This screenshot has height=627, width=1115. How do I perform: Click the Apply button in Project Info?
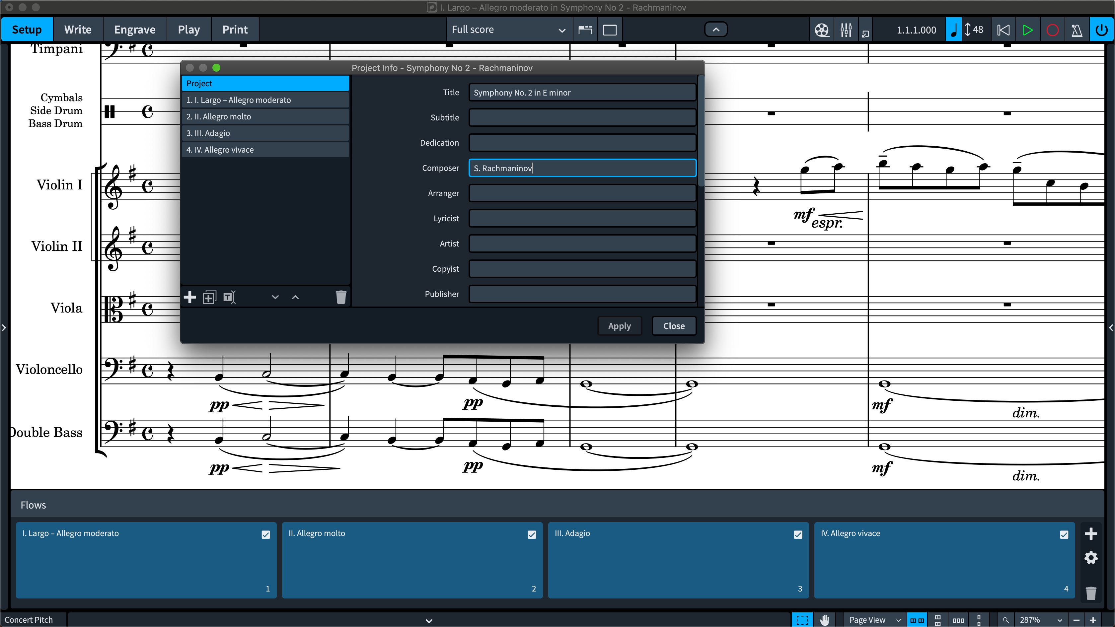619,325
